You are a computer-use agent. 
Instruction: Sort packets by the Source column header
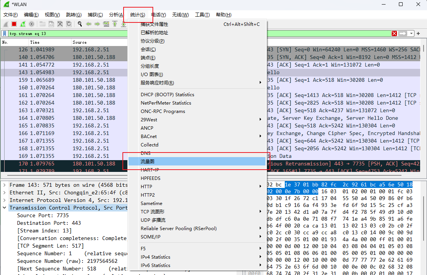click(99, 42)
